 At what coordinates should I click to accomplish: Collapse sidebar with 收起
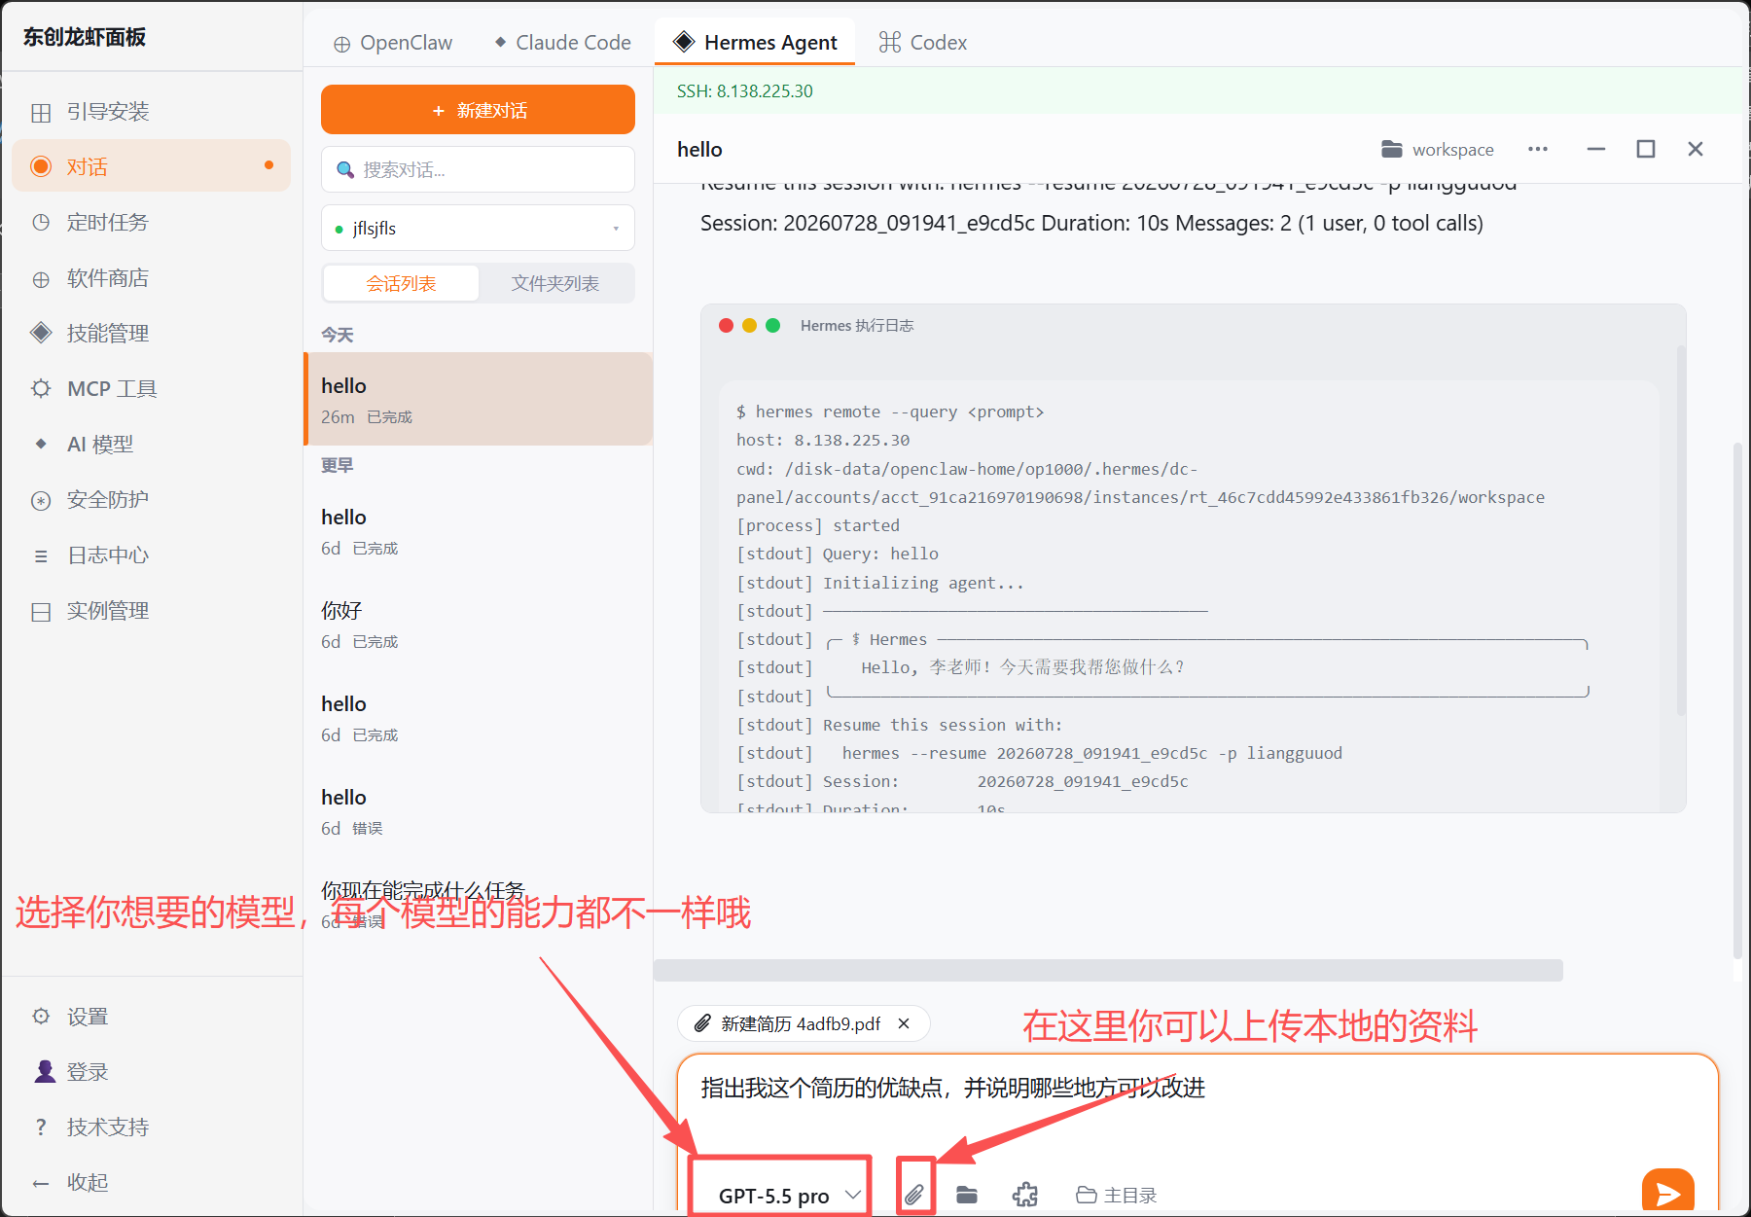(x=151, y=1182)
